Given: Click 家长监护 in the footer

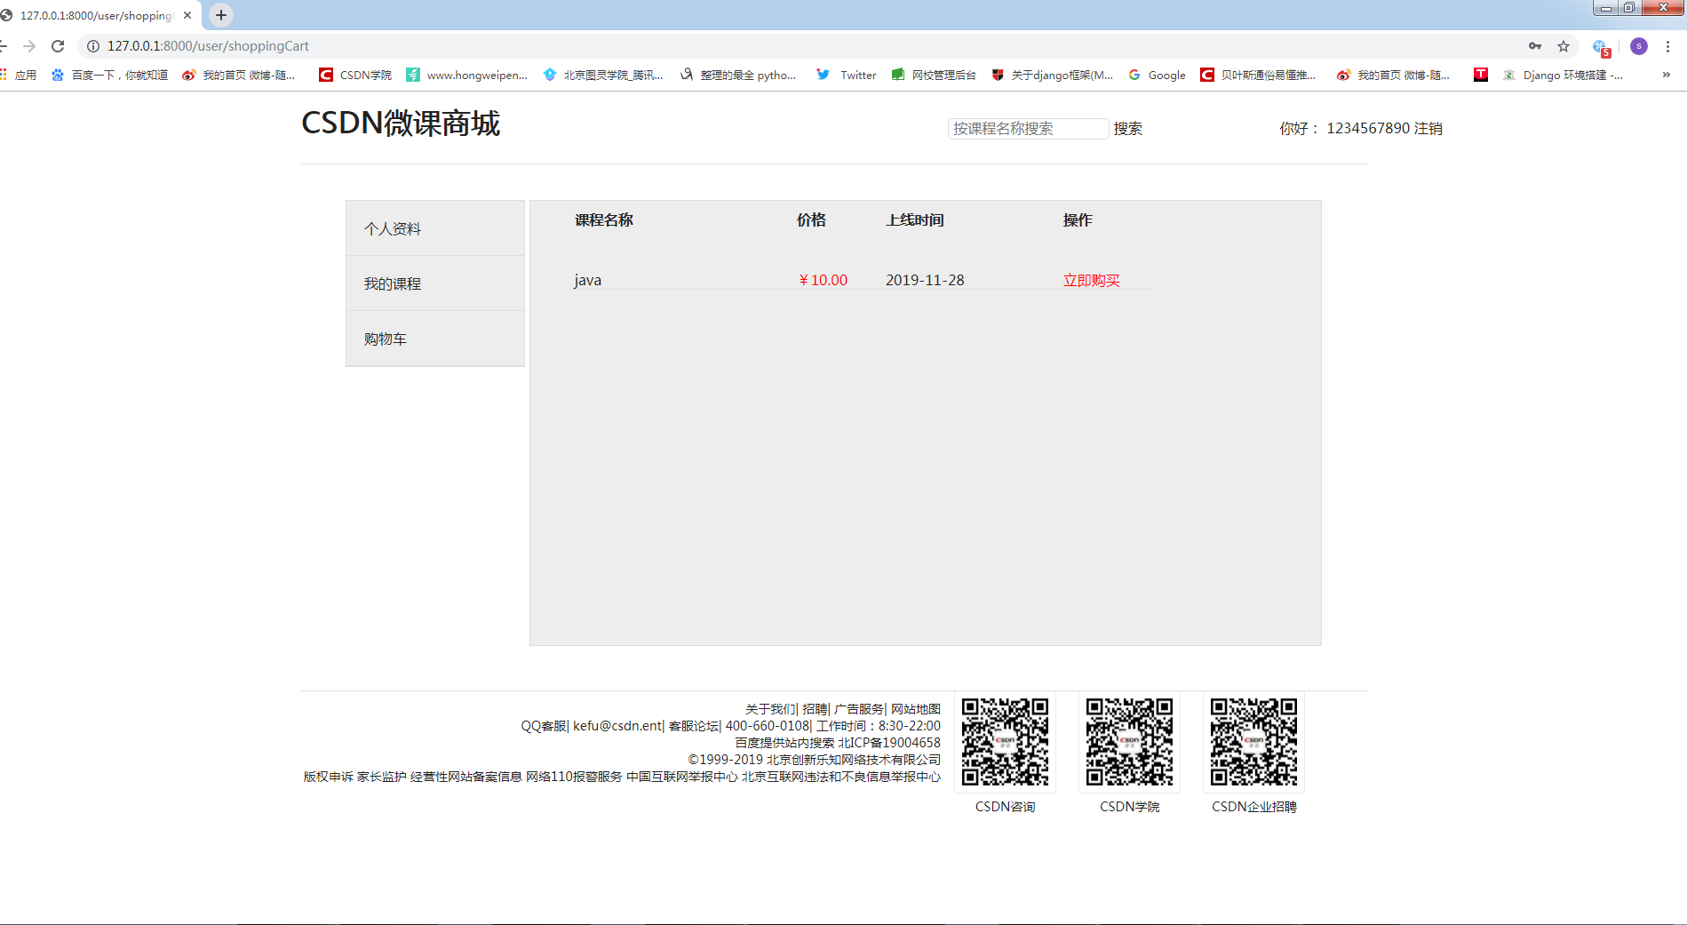Looking at the screenshot, I should [x=382, y=777].
